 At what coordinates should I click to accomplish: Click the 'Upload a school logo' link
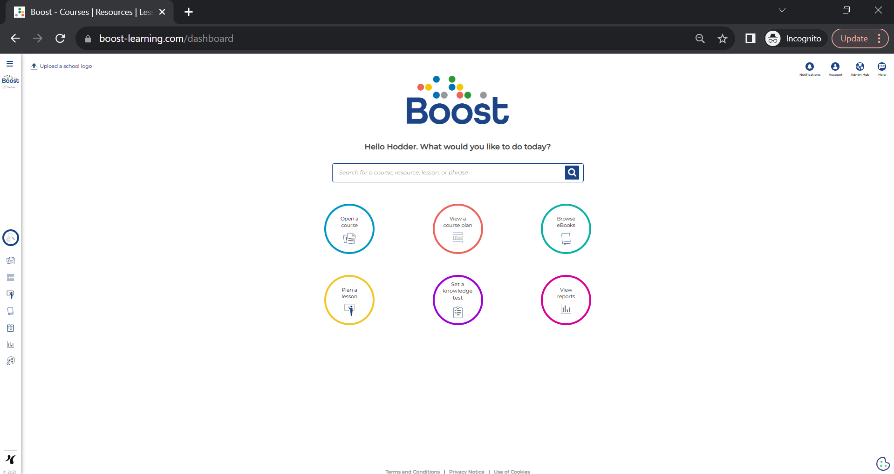tap(66, 67)
